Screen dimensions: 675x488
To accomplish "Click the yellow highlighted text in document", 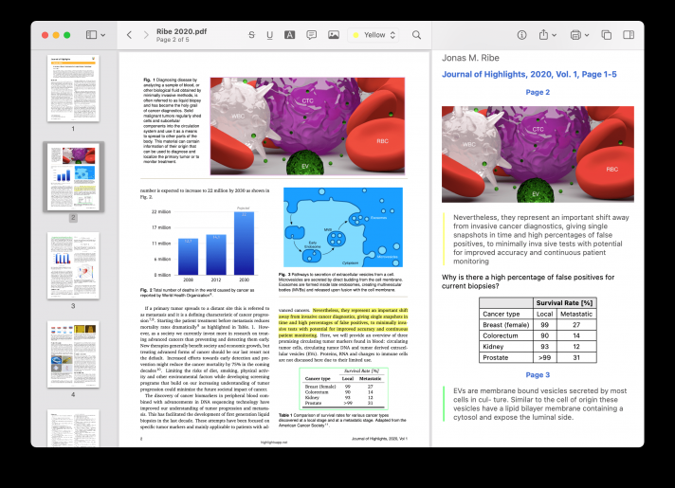I will (343, 322).
